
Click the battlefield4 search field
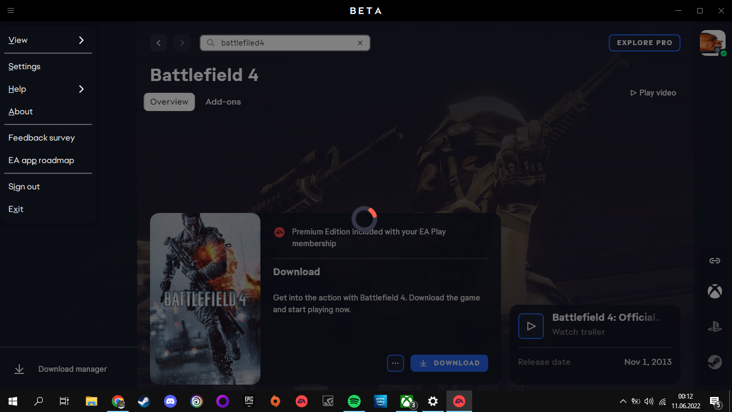(285, 43)
